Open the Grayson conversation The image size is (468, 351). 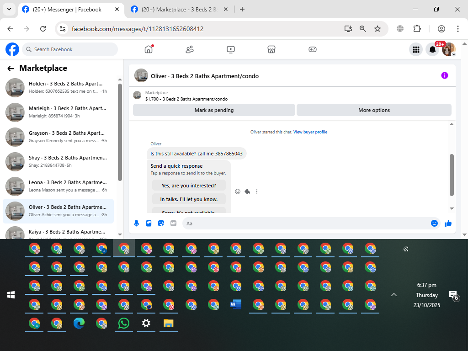point(58,137)
